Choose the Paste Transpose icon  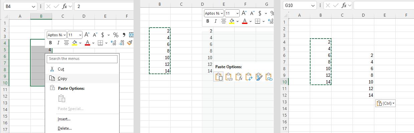249,77
